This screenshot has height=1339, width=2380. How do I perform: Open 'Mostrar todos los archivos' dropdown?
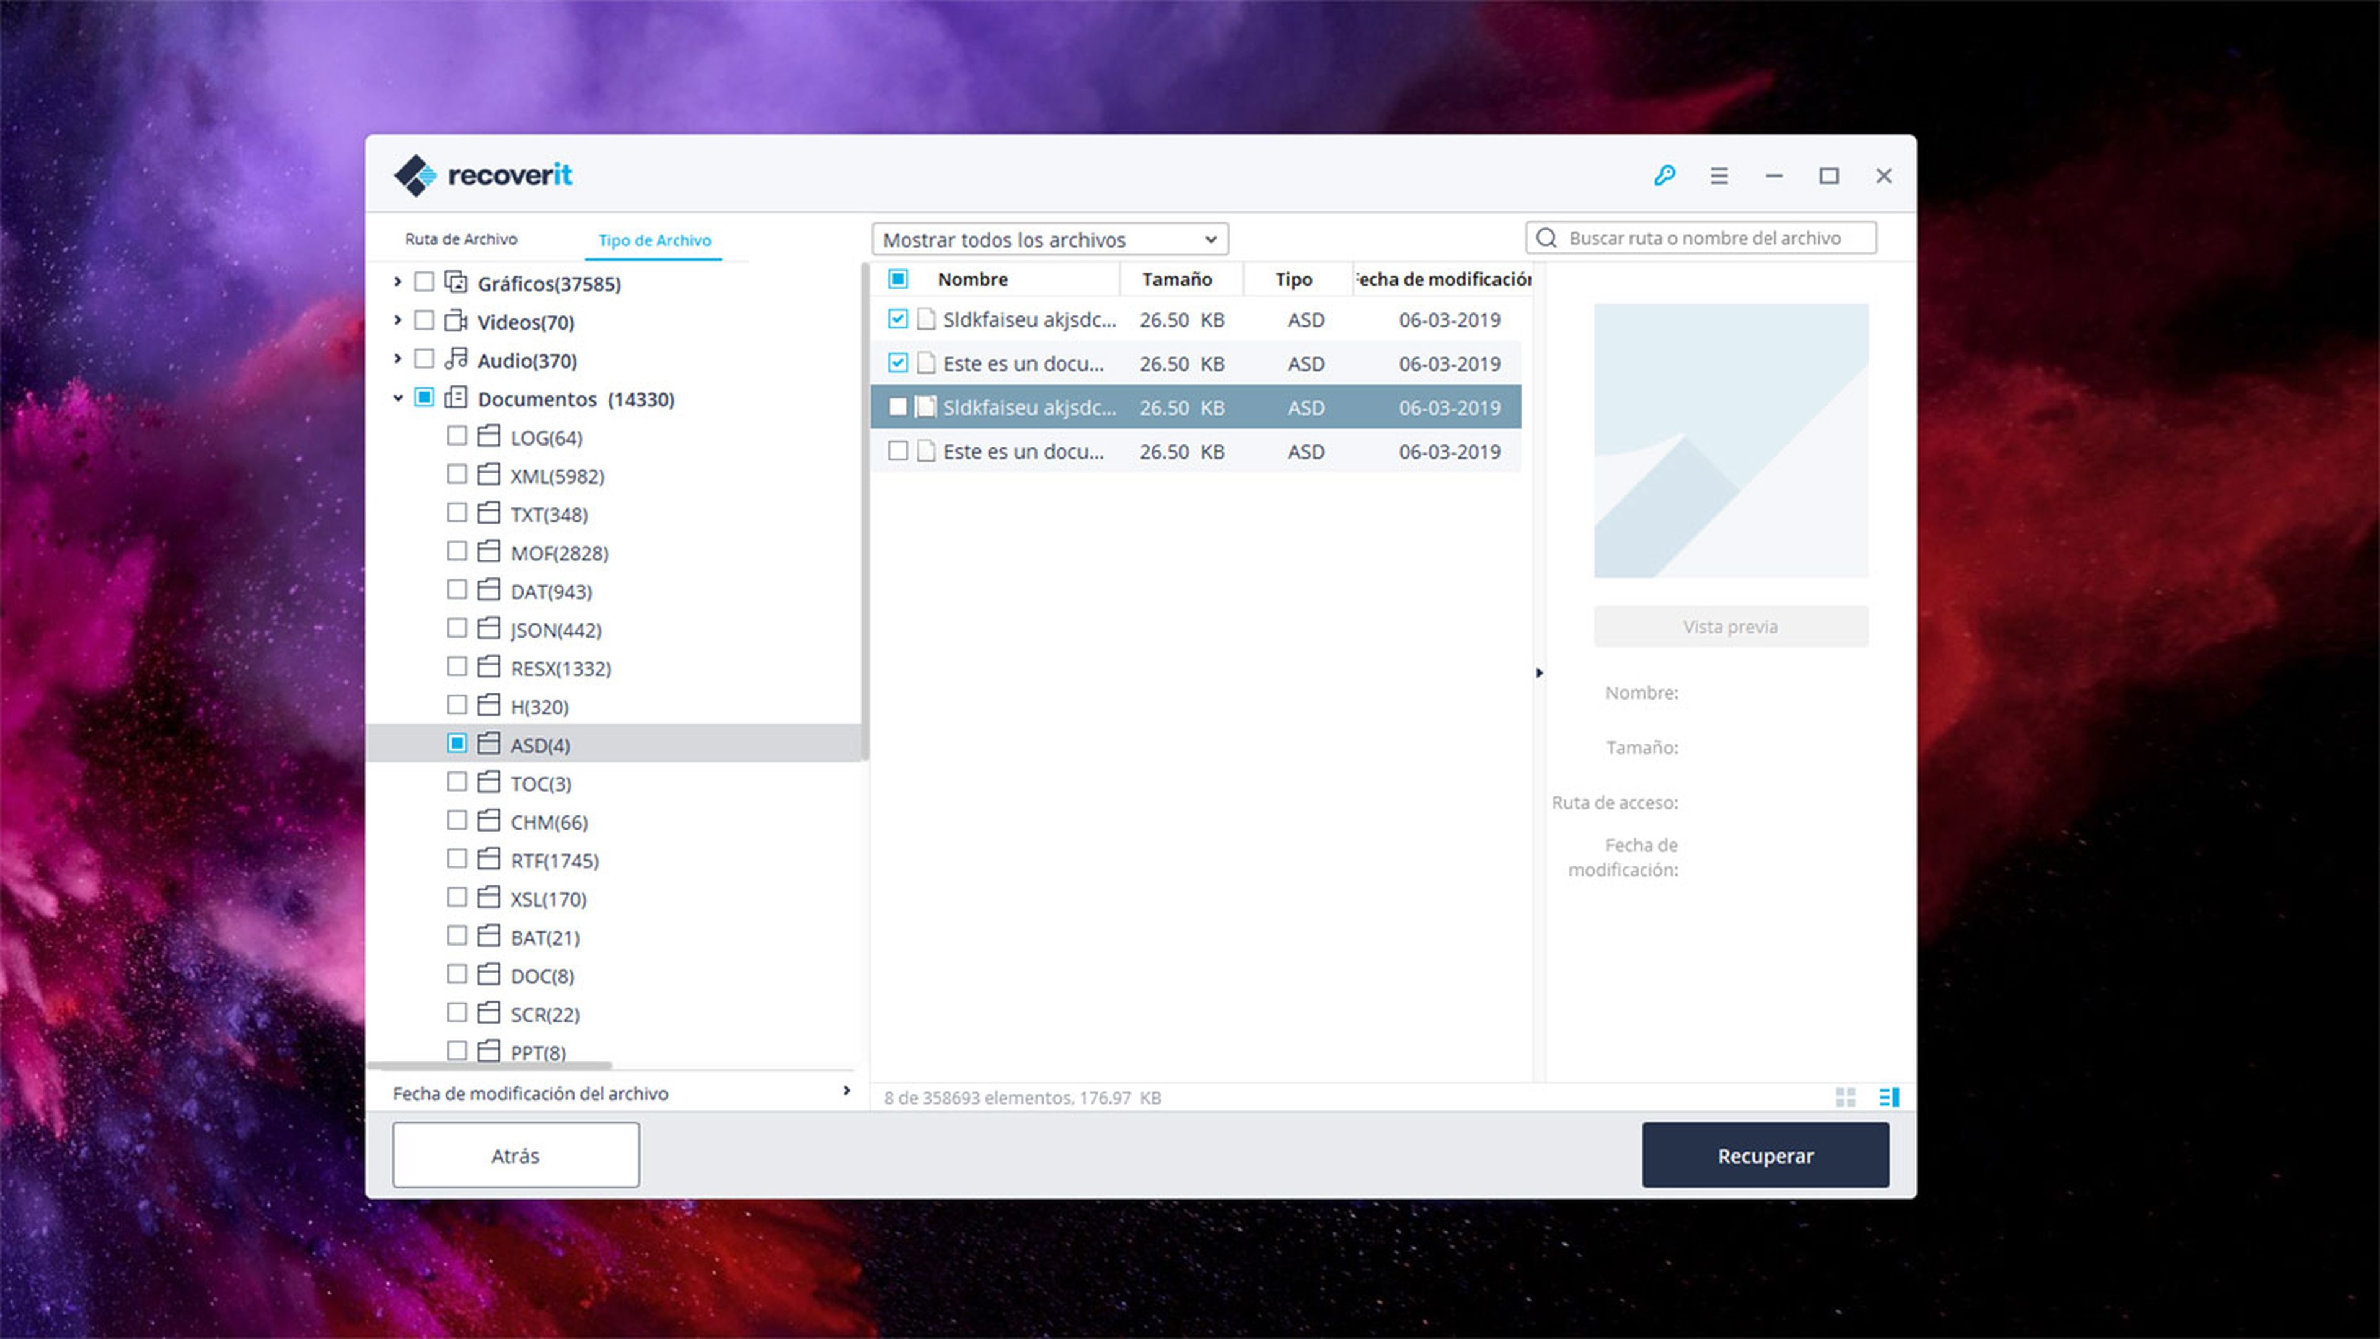[1051, 239]
